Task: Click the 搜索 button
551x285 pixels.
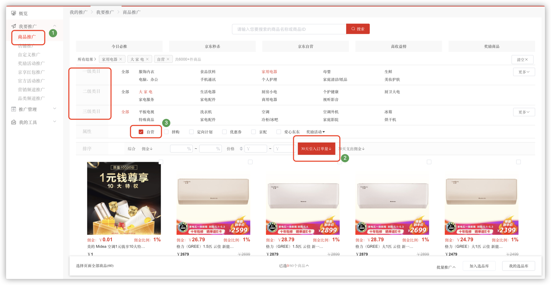Action: (x=358, y=29)
